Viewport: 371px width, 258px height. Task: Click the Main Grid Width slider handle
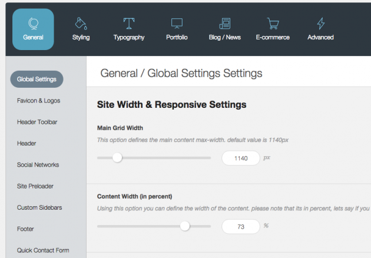click(x=117, y=158)
